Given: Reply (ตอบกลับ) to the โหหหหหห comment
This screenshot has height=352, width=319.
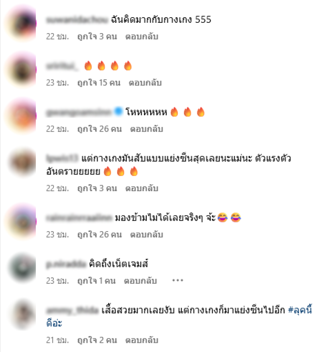Looking at the screenshot, I should click(x=146, y=129).
